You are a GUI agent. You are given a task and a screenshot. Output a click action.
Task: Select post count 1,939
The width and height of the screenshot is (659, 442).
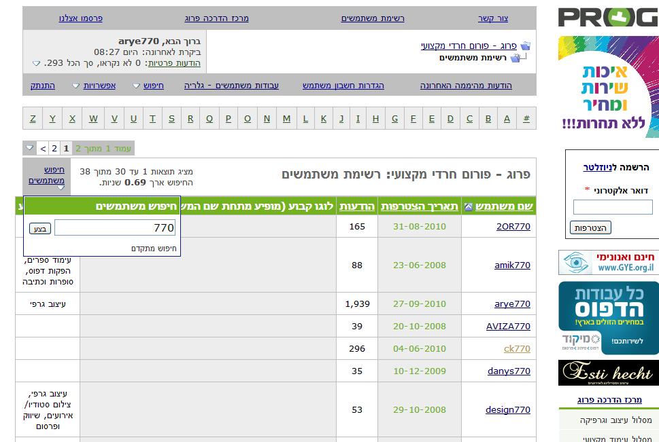coord(357,304)
